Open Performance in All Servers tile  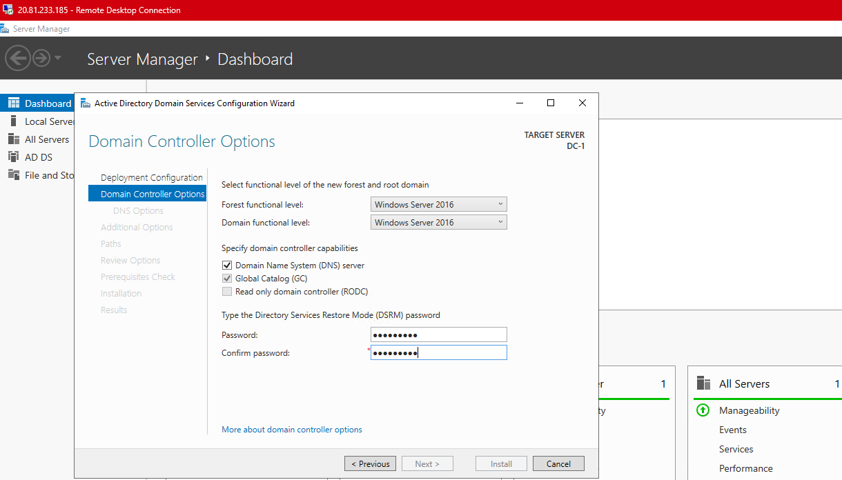746,468
